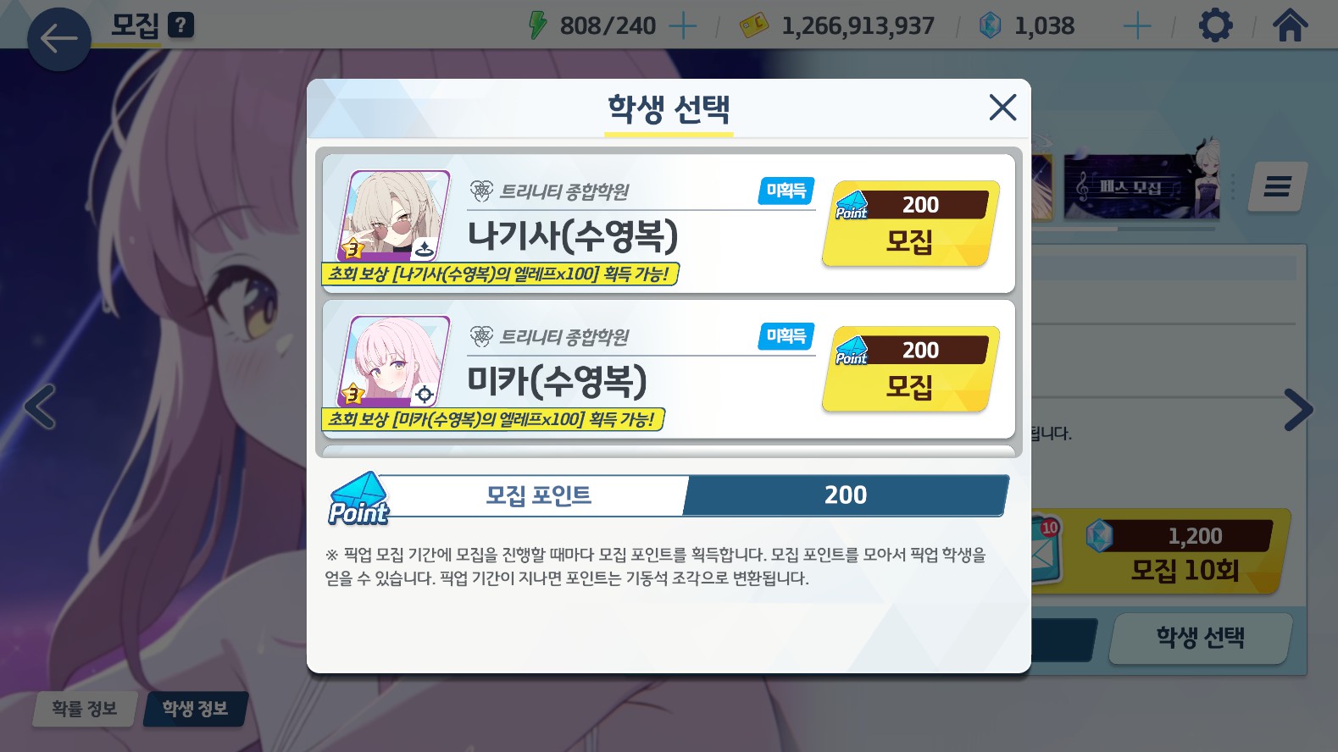This screenshot has width=1338, height=752.
Task: Go back with the arrow button
Action: tap(58, 39)
